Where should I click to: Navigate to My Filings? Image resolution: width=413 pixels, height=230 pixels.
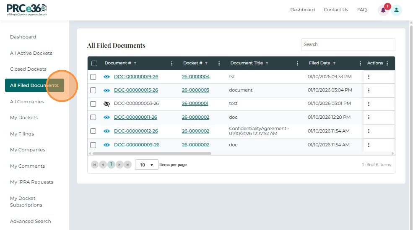click(22, 134)
